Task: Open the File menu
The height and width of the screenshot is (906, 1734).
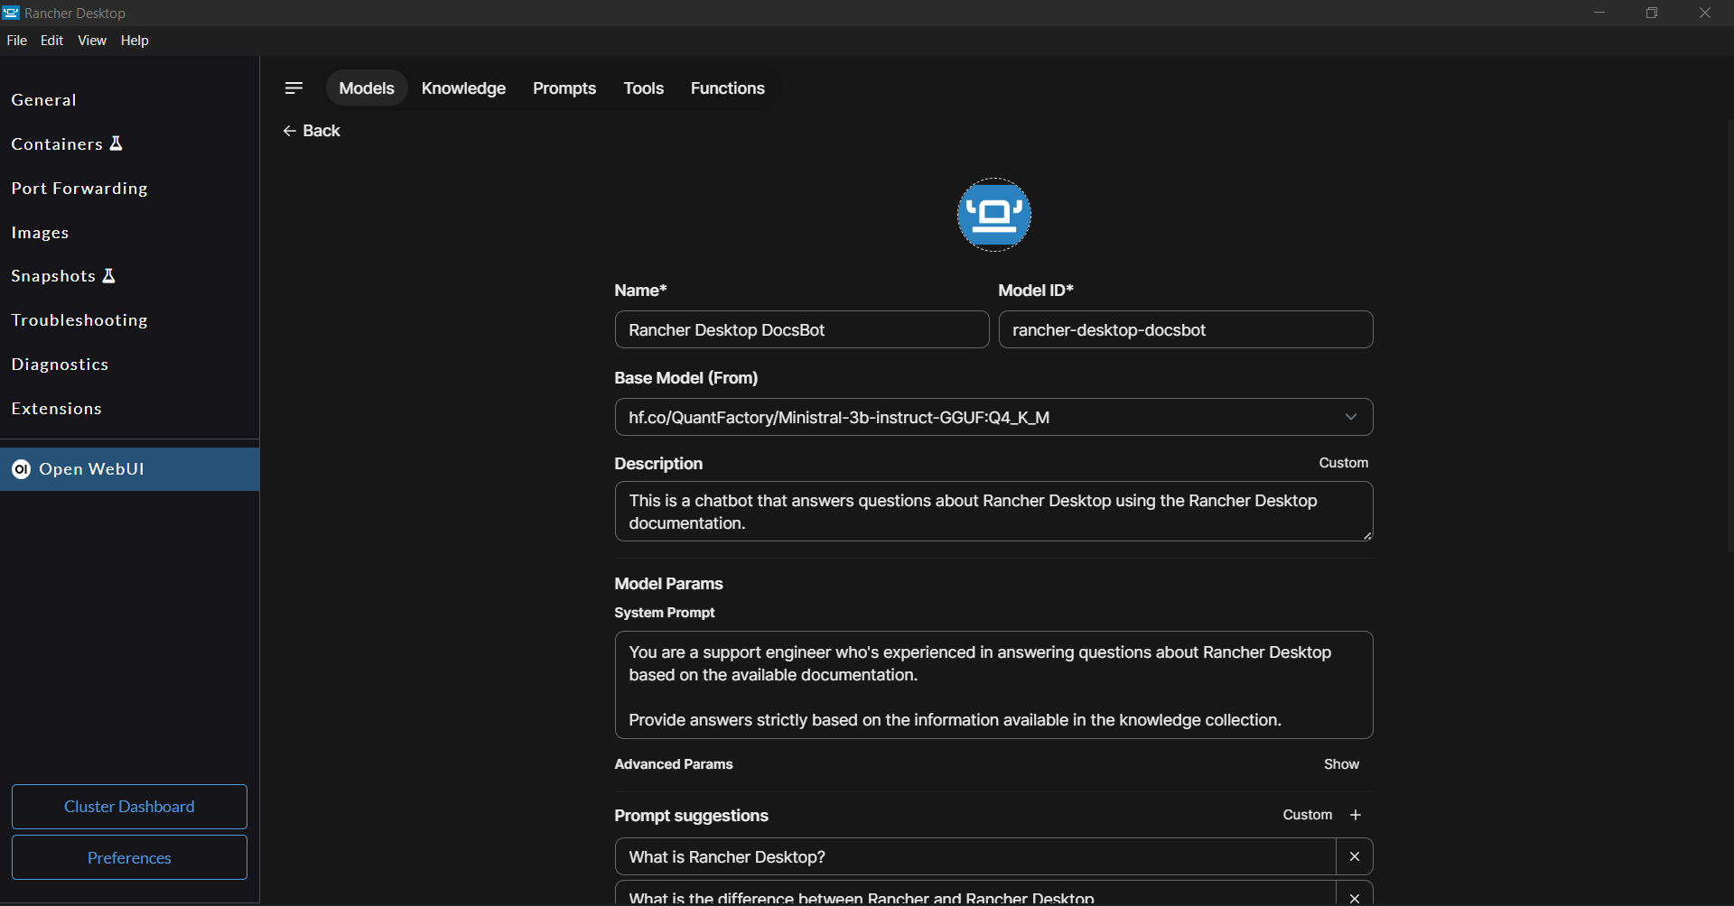Action: [x=17, y=41]
